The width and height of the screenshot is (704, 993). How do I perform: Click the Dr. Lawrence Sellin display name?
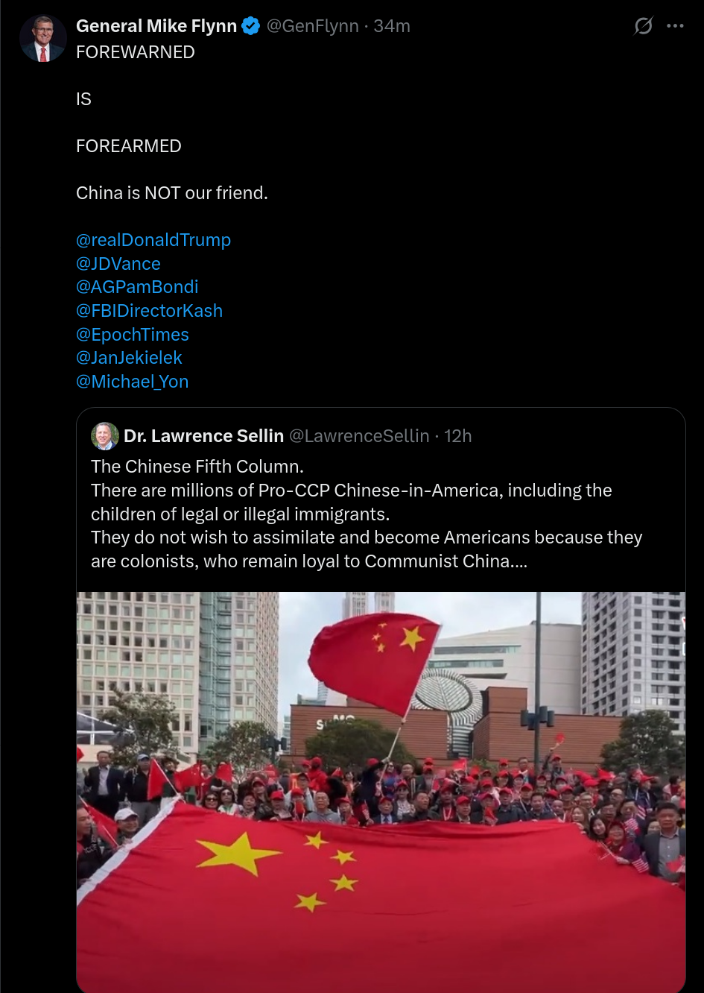click(204, 436)
